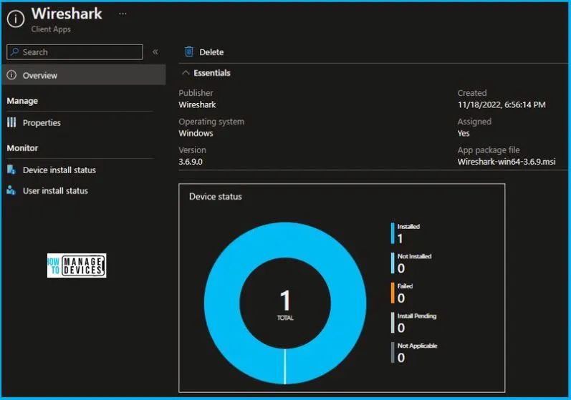Viewport: 571px width, 400px height.
Task: Click the Not Applicable legend label
Action: click(418, 346)
